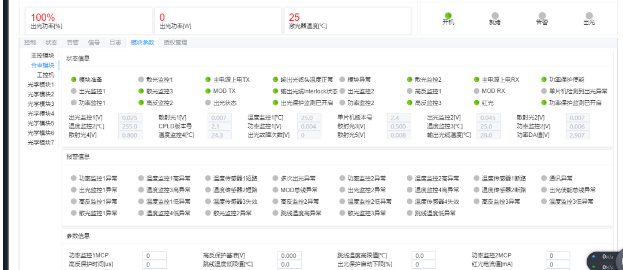The width and height of the screenshot is (623, 270).
Task: Select 合束模块 in the module list
Action: pyautogui.click(x=43, y=65)
